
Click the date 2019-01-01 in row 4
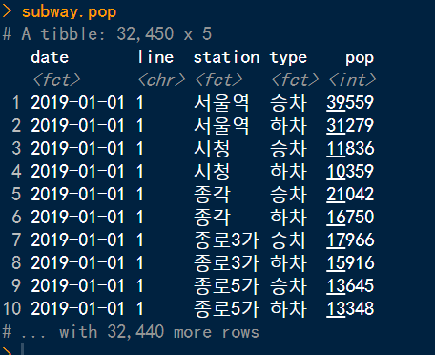pos(77,171)
